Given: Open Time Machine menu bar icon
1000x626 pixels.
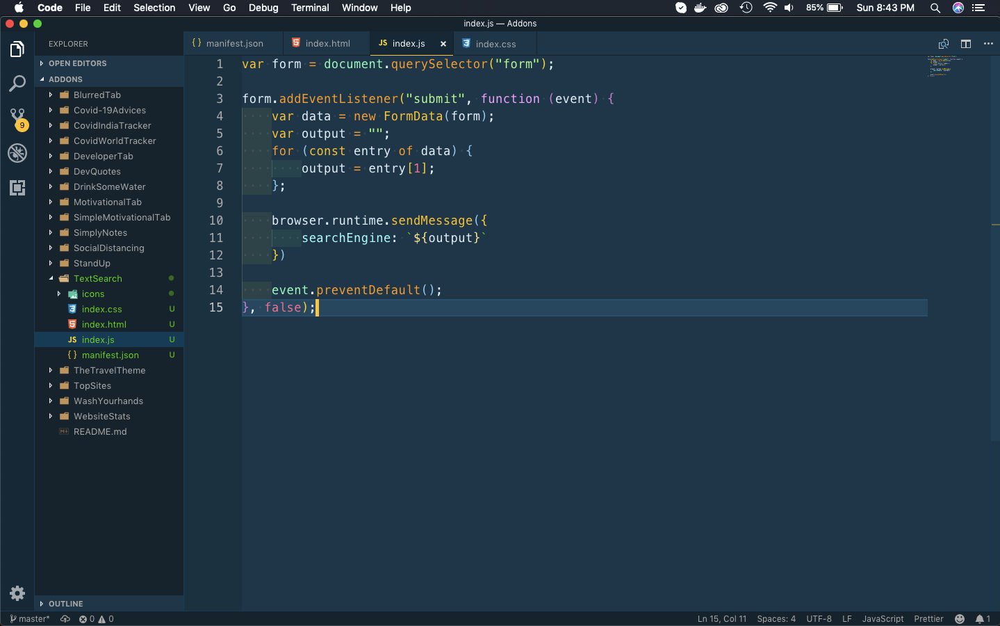Looking at the screenshot, I should pos(746,8).
